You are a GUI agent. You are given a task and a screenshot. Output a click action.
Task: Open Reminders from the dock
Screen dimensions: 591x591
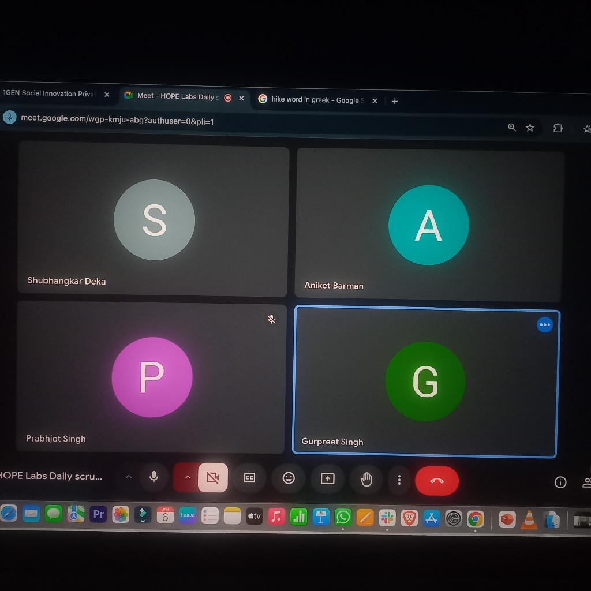(210, 515)
